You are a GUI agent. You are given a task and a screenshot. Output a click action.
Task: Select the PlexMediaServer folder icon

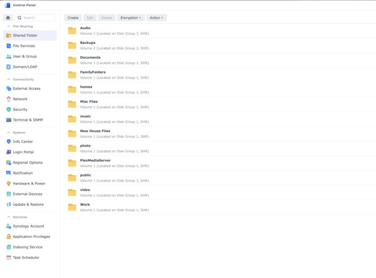[72, 163]
